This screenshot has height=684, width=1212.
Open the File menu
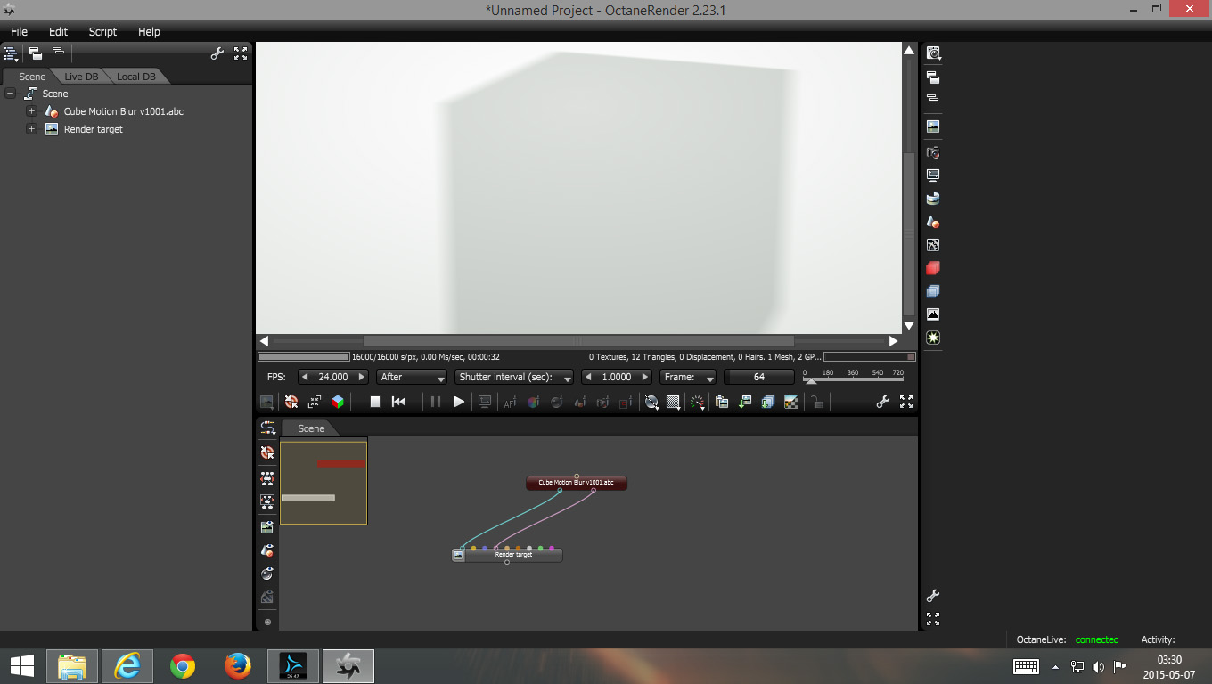pos(19,31)
